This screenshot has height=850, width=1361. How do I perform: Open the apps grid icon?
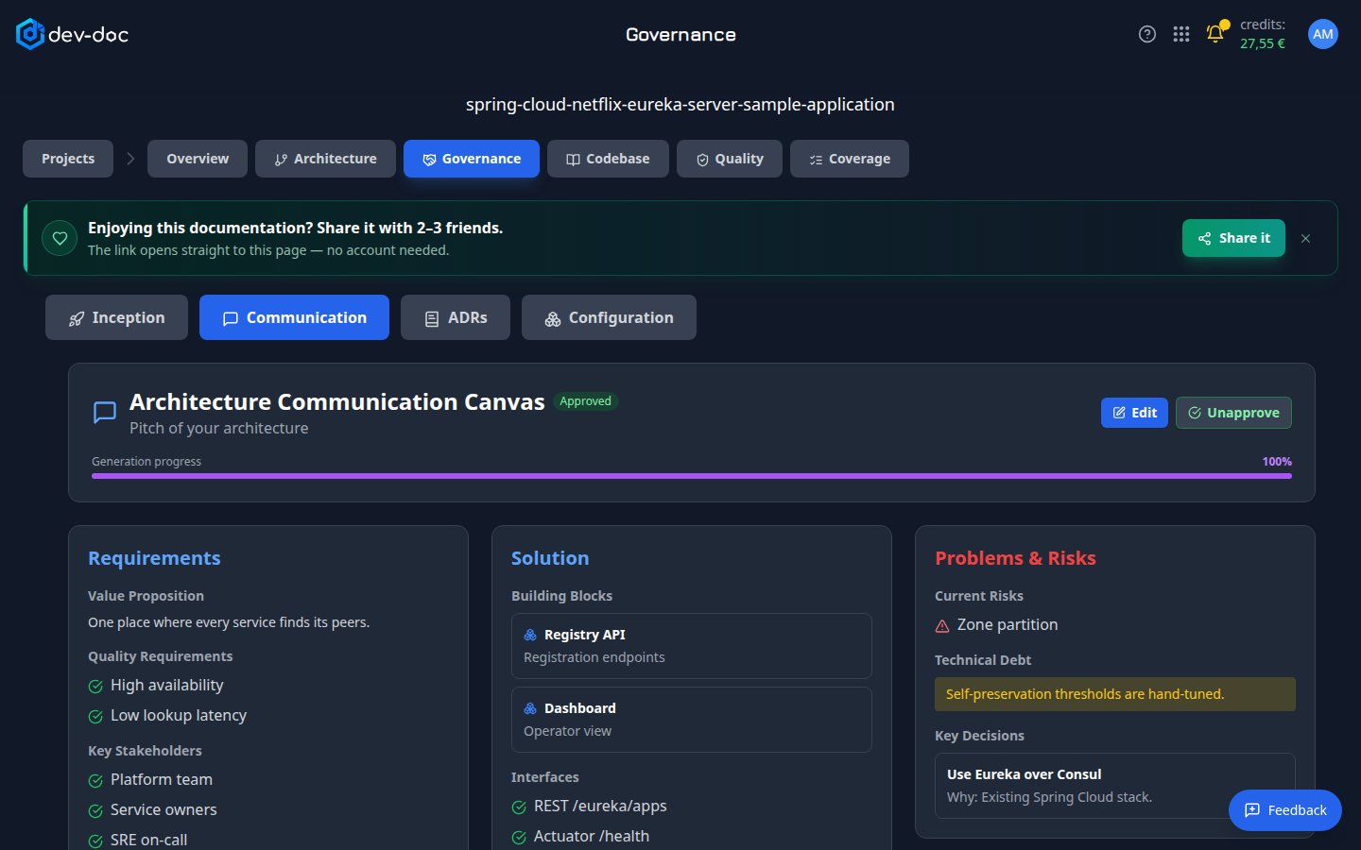click(x=1181, y=34)
